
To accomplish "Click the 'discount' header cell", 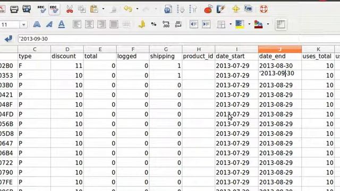I will (67, 56).
